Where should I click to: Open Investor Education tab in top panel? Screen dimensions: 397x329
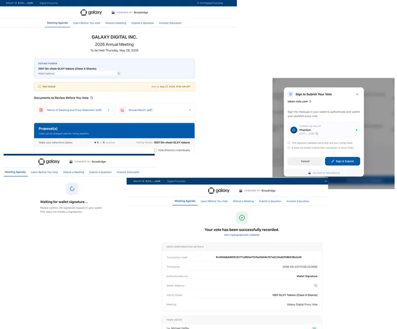pos(170,23)
